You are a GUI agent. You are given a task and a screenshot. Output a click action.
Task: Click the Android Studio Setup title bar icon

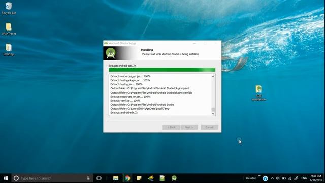pos(106,43)
